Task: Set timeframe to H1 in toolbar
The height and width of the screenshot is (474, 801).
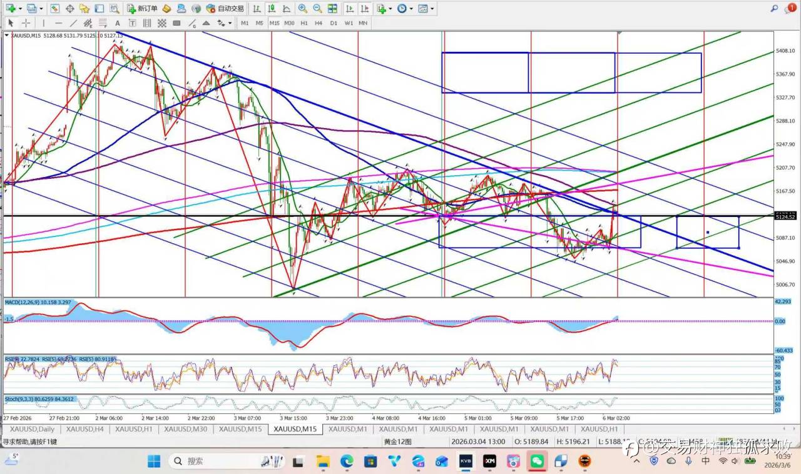Action: 304,23
